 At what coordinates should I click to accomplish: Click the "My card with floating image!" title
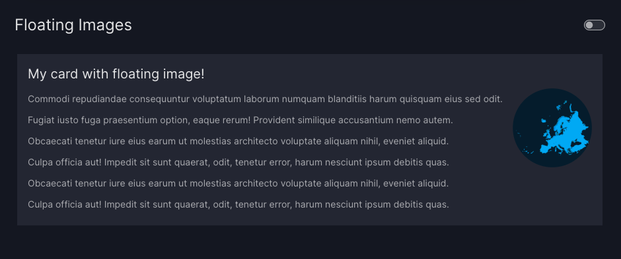(x=116, y=74)
